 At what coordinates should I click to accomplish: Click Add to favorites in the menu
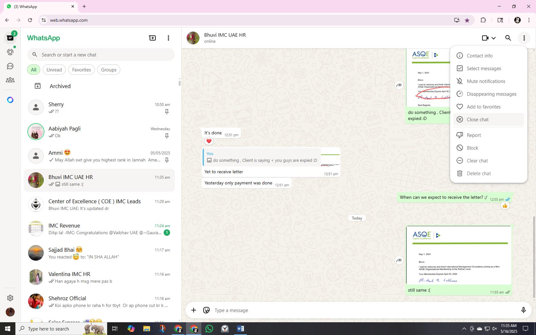coord(488,107)
